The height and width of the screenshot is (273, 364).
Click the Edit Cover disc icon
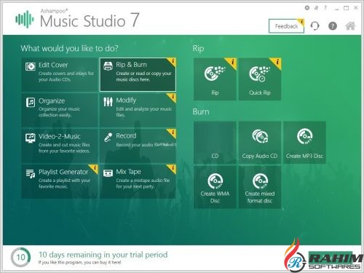click(x=31, y=66)
